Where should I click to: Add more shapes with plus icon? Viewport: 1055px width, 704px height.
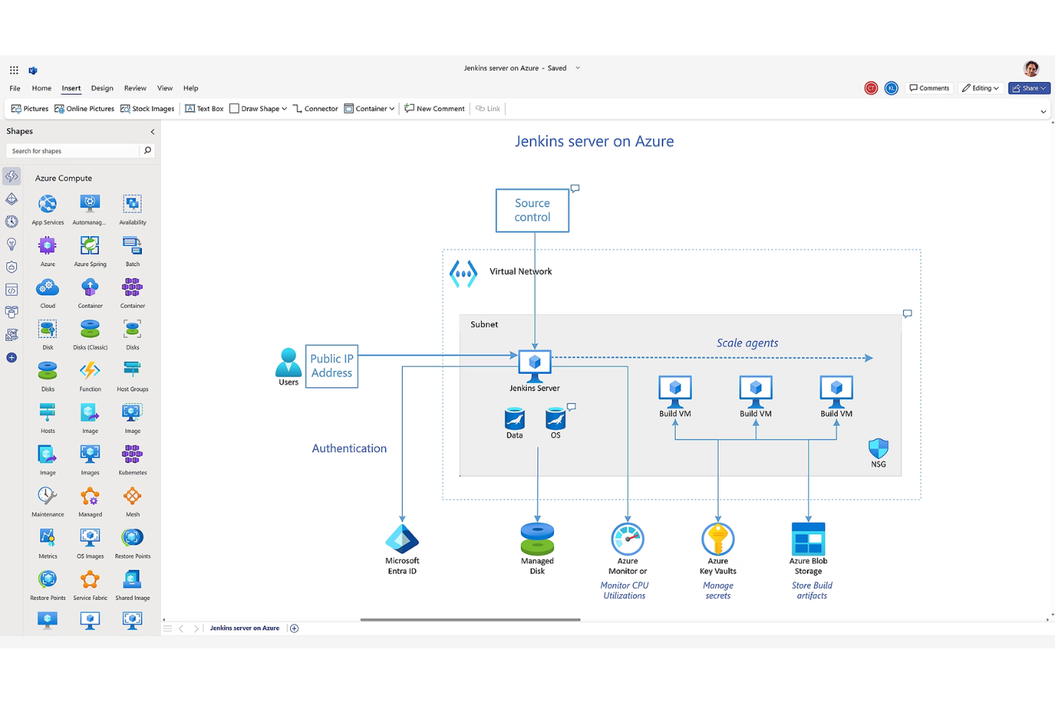pyautogui.click(x=11, y=357)
